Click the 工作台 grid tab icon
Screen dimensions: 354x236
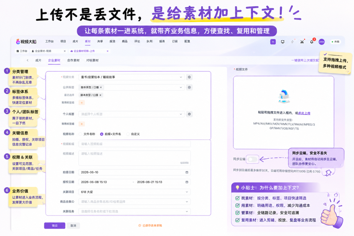tap(18, 51)
